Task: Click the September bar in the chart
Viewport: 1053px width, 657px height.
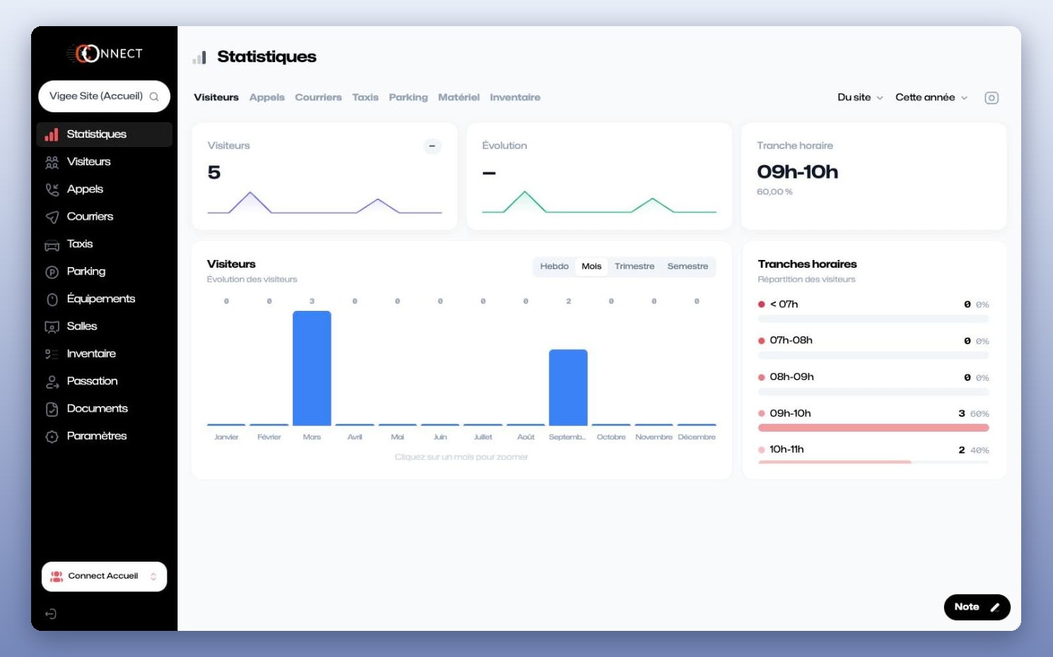Action: pos(568,388)
